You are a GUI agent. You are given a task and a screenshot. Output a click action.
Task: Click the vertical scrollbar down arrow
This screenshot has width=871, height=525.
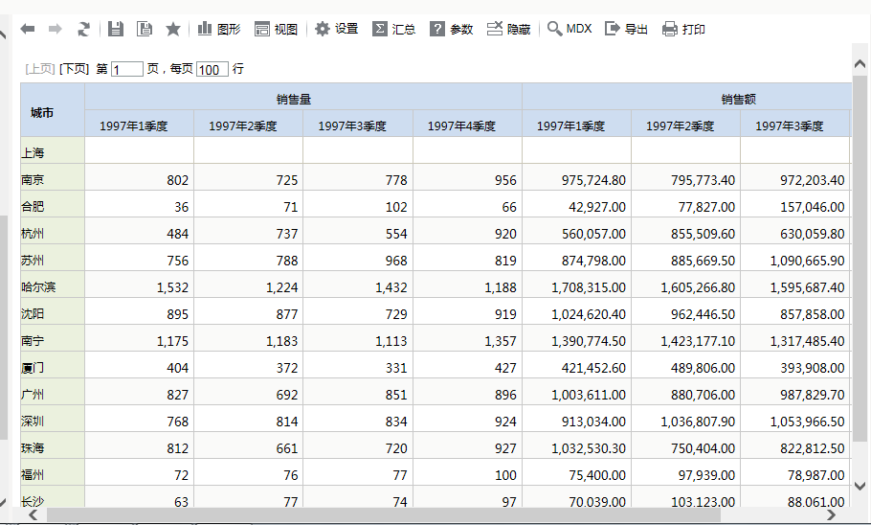coord(860,485)
